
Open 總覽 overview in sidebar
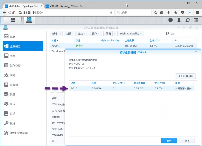[23, 37]
